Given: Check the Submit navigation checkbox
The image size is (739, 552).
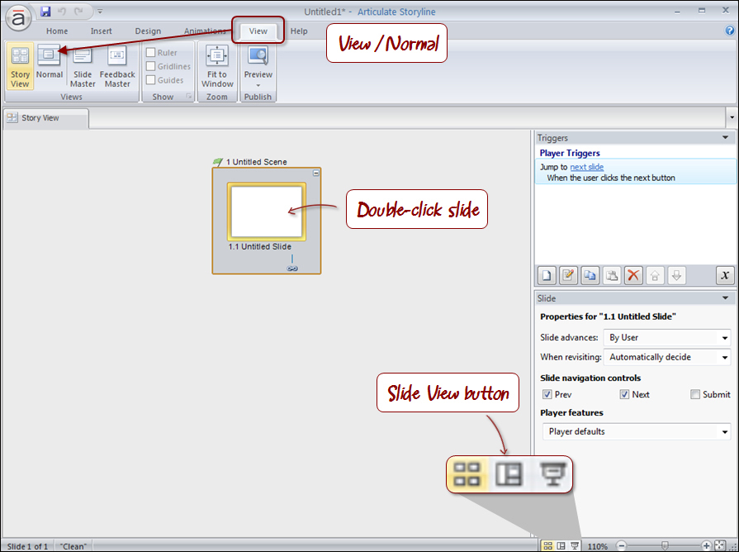Looking at the screenshot, I should click(x=695, y=394).
